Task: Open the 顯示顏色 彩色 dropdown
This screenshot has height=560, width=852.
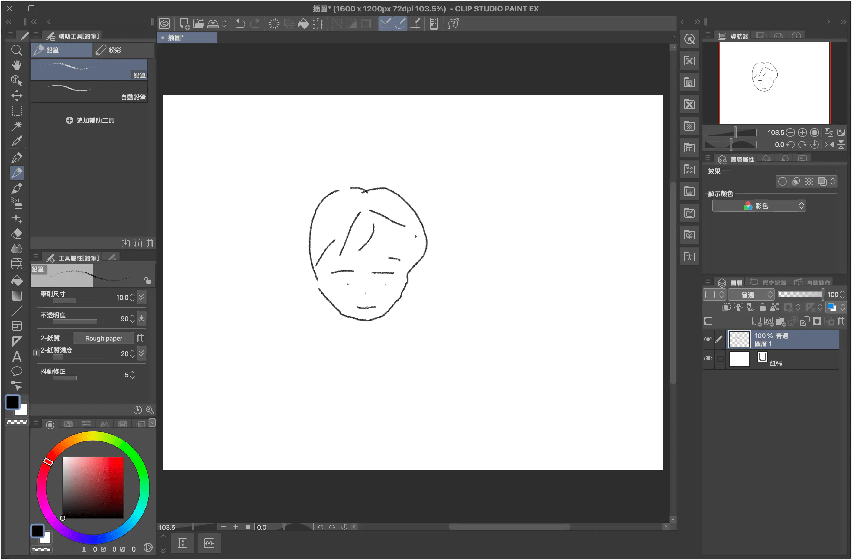Action: pyautogui.click(x=759, y=205)
